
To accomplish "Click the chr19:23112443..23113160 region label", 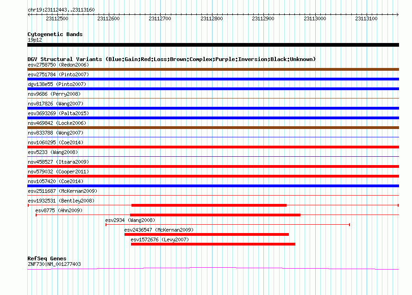I will 61,10.
